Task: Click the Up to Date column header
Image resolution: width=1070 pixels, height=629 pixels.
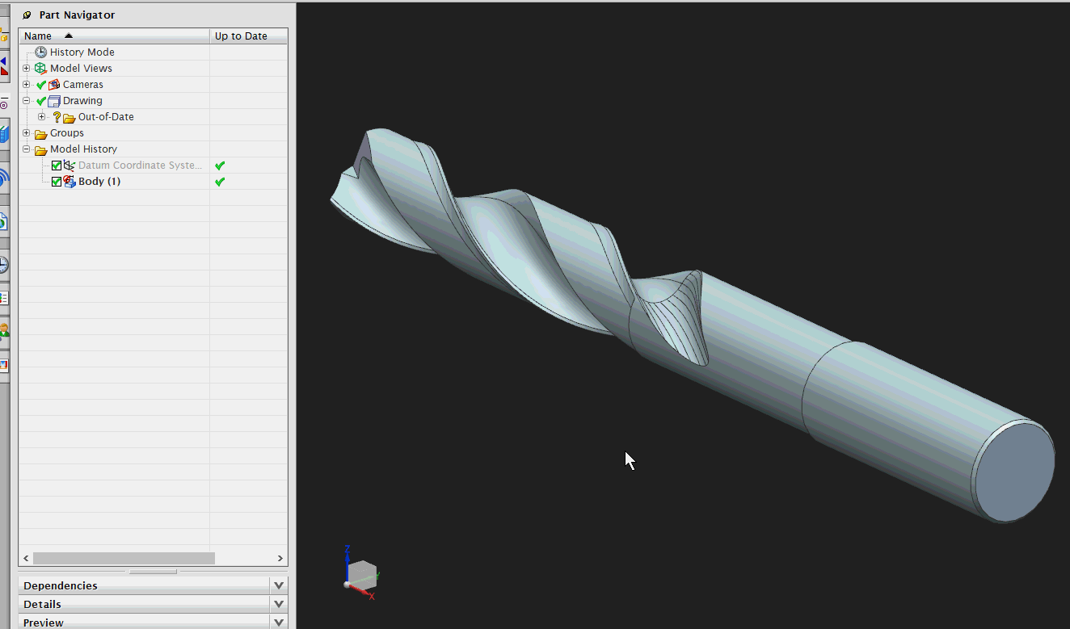Action: coord(248,36)
